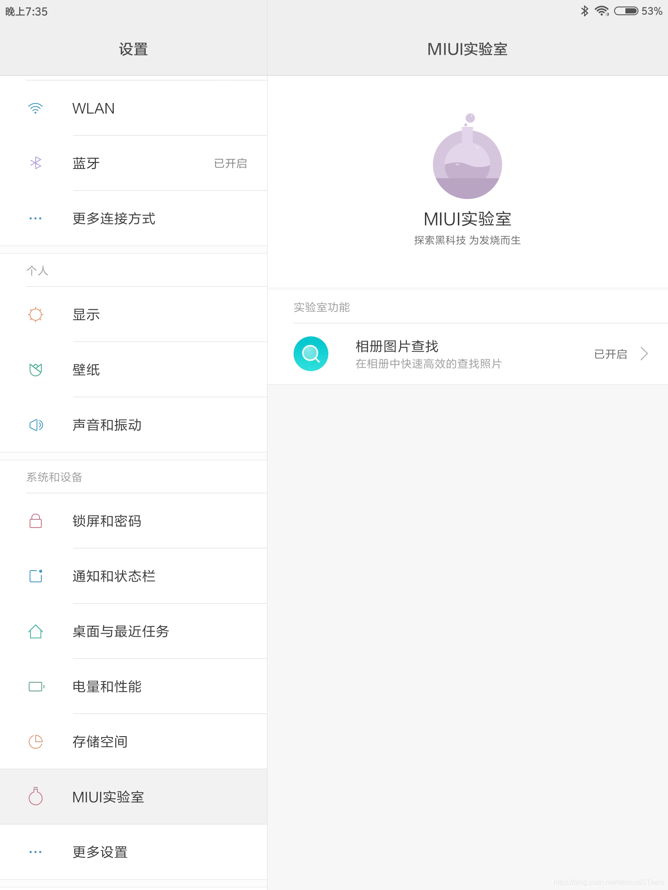Tap the dots icon for 更多连接方式
The image size is (668, 890).
35,218
